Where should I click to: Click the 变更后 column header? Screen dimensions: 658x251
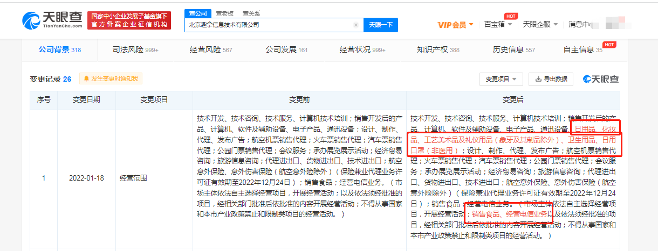click(513, 99)
